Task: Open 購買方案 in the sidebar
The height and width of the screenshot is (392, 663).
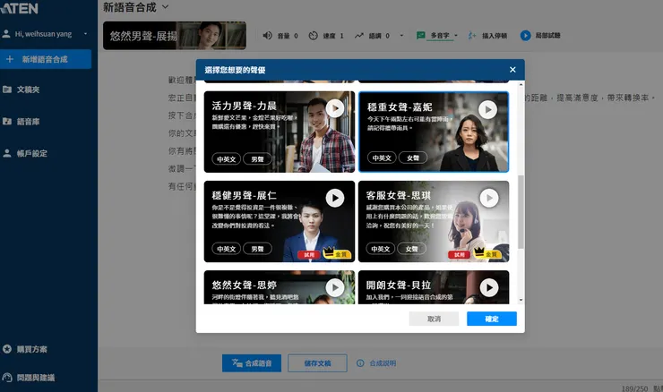Action: [31, 349]
